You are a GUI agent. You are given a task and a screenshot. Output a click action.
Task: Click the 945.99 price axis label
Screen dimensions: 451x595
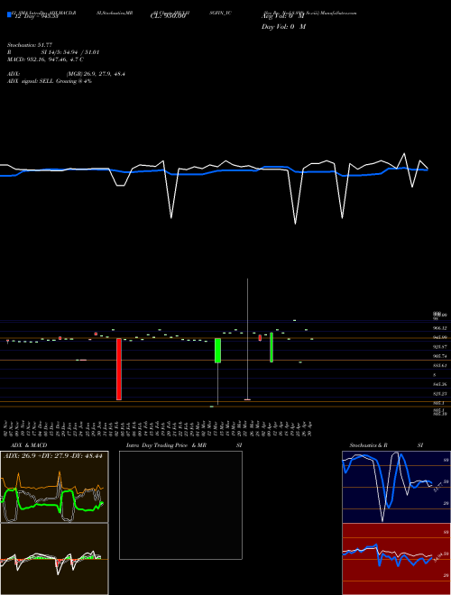coord(439,337)
